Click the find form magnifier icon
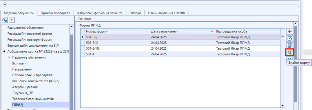This screenshot has height=110, width=312. tap(290, 52)
